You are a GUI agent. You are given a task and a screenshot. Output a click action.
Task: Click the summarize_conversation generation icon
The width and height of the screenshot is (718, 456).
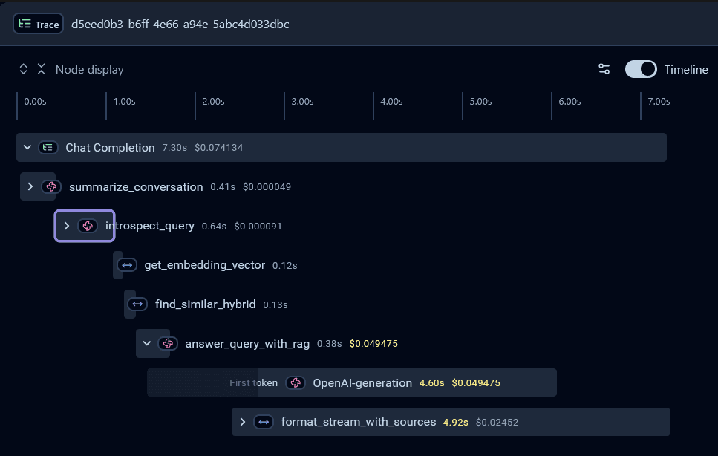[x=51, y=187]
